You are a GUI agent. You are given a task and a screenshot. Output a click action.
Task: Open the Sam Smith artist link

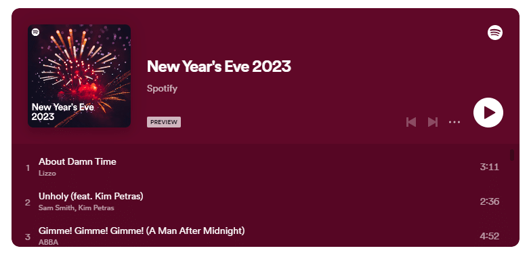[x=56, y=207]
